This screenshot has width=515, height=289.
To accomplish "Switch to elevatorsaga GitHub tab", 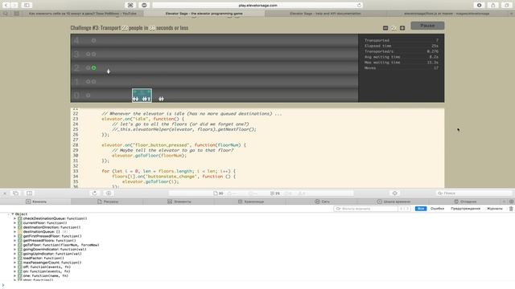I will click(447, 14).
